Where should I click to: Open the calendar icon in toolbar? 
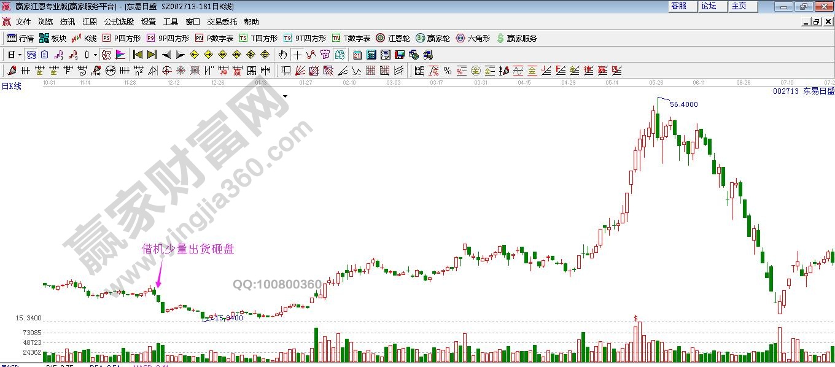tap(357, 55)
